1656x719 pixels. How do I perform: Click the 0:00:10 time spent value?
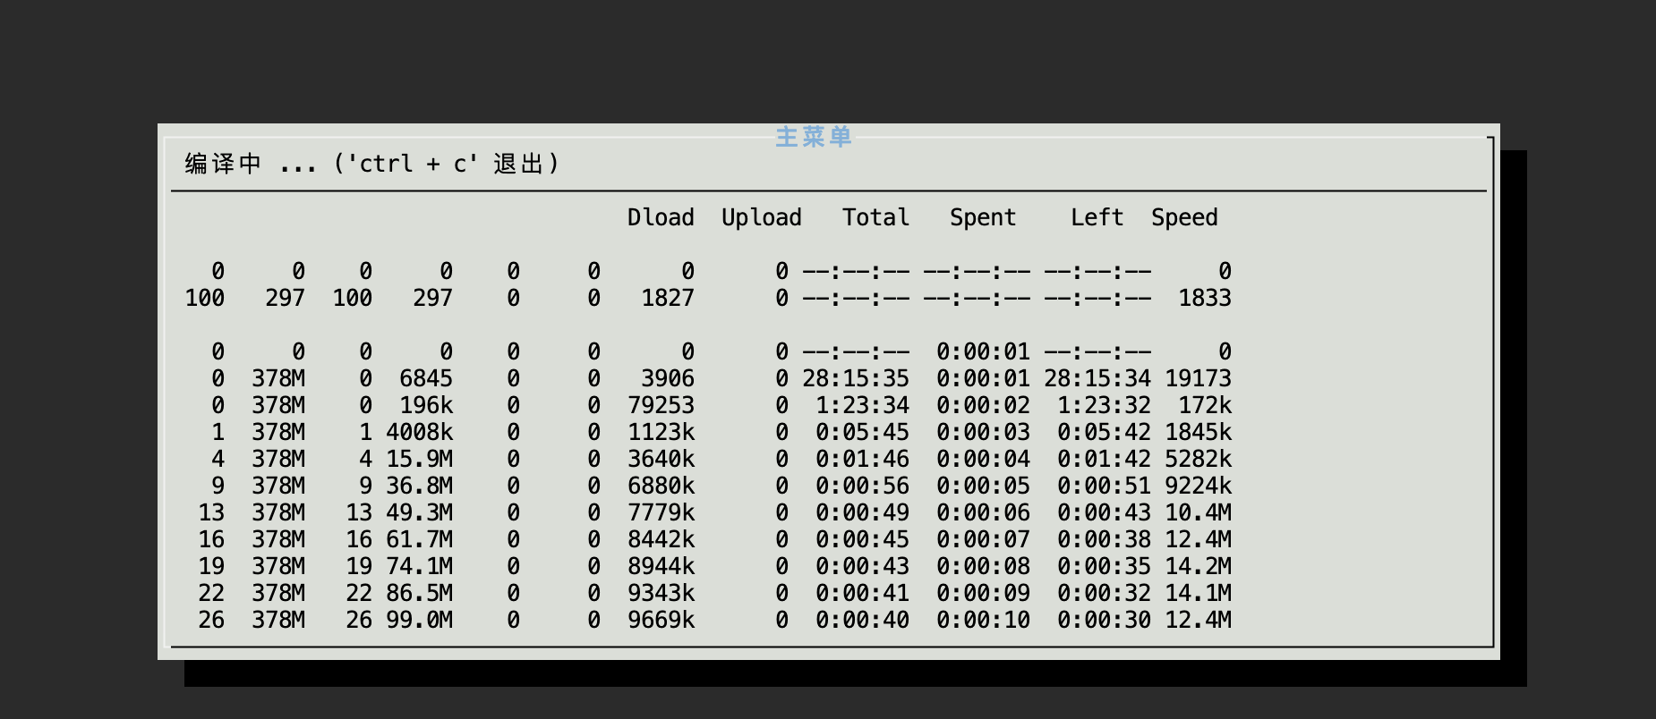point(983,620)
